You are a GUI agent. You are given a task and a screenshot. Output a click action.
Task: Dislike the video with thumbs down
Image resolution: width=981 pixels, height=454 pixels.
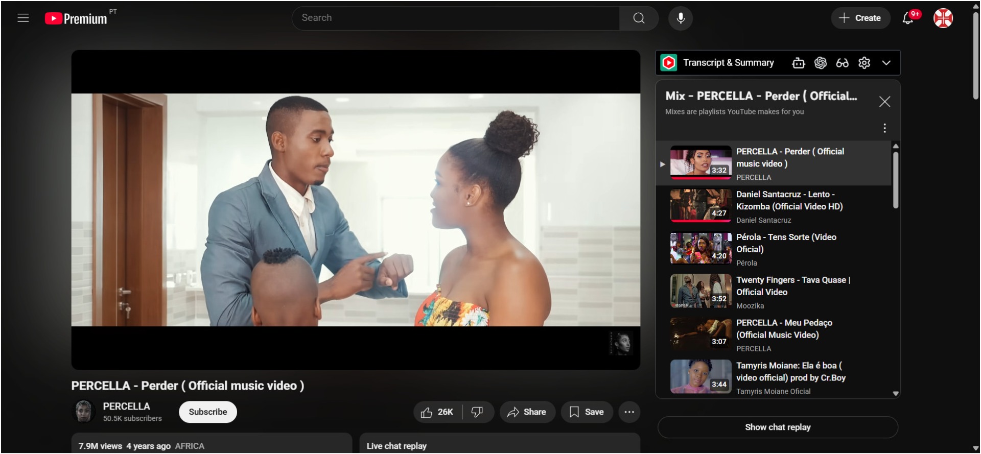477,412
